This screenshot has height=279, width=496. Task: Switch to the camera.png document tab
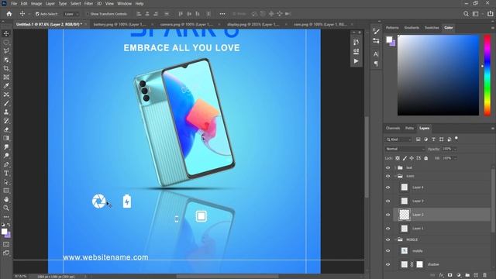[x=186, y=24]
